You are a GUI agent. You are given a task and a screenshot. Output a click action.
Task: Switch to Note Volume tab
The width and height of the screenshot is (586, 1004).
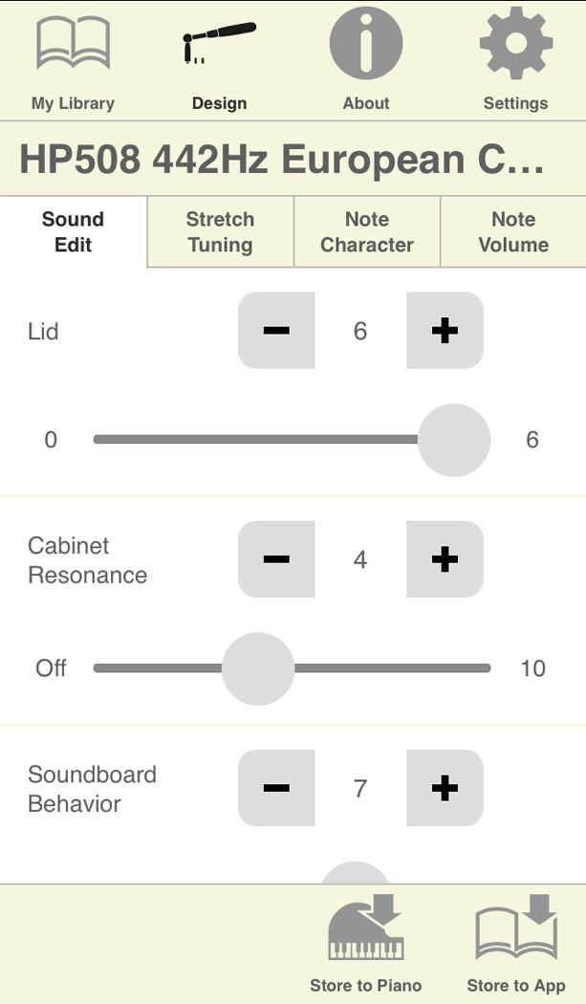pyautogui.click(x=513, y=231)
